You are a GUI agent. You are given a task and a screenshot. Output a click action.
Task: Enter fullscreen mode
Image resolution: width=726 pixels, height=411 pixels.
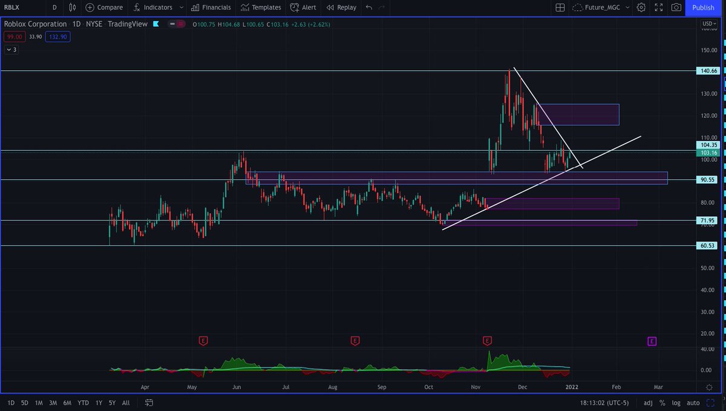(x=659, y=7)
